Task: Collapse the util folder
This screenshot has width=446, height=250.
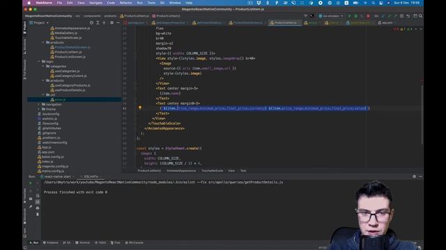Action: click(43, 95)
